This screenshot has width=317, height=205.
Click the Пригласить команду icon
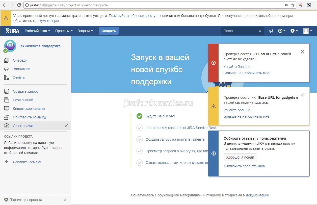[x=7, y=117]
